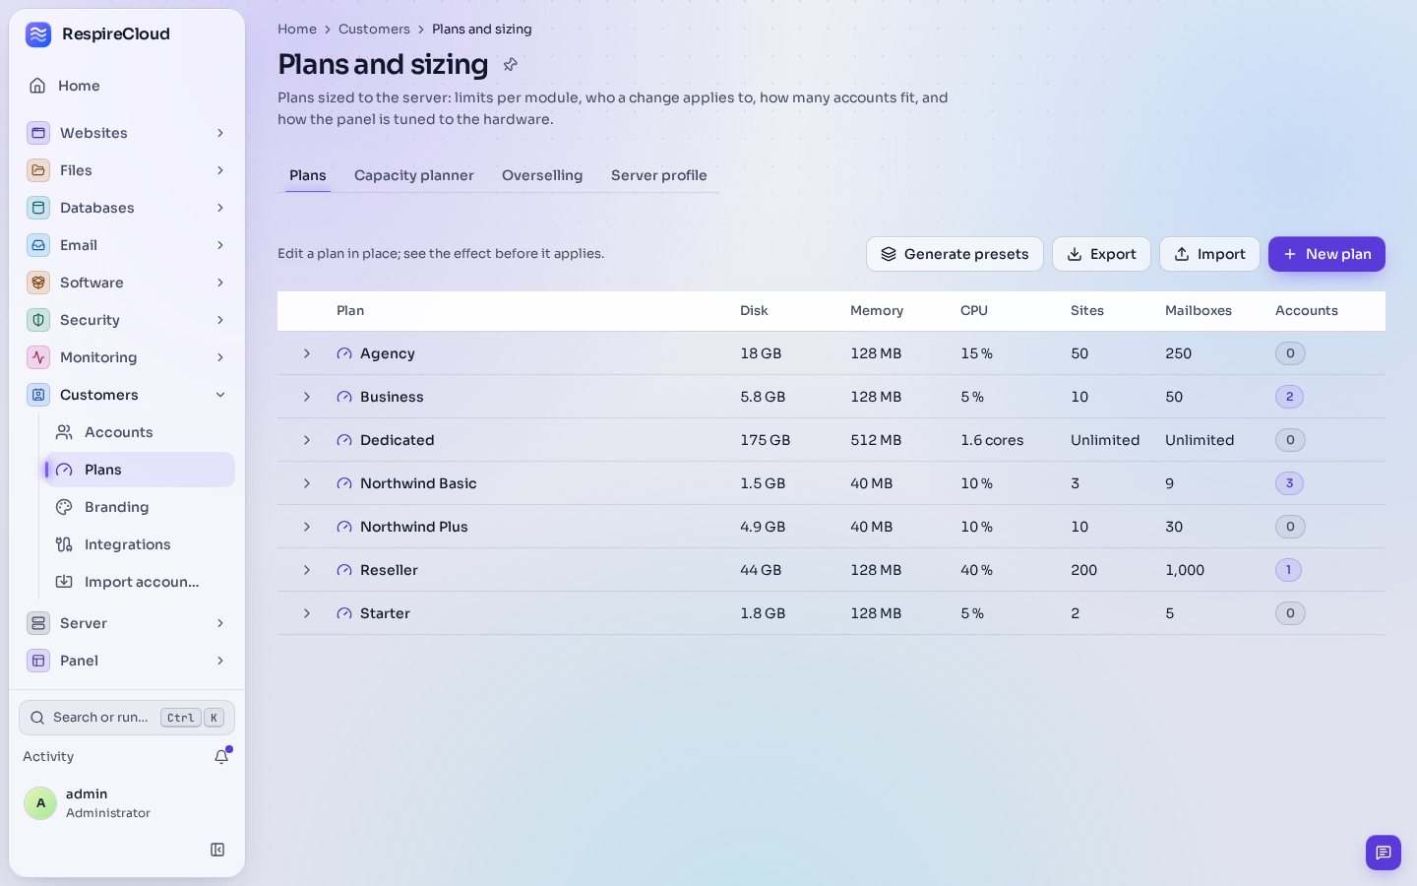Collapse the sidebar with the panel icon

[217, 850]
